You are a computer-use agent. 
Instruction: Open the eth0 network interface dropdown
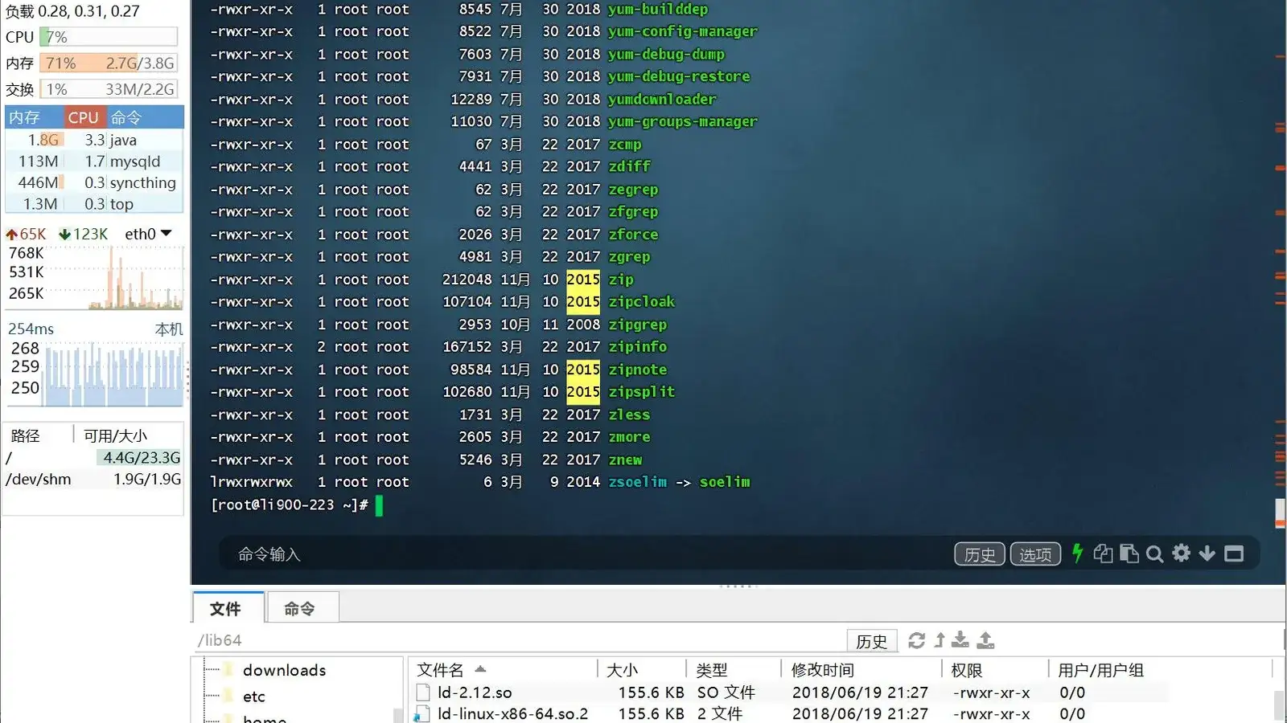point(167,234)
